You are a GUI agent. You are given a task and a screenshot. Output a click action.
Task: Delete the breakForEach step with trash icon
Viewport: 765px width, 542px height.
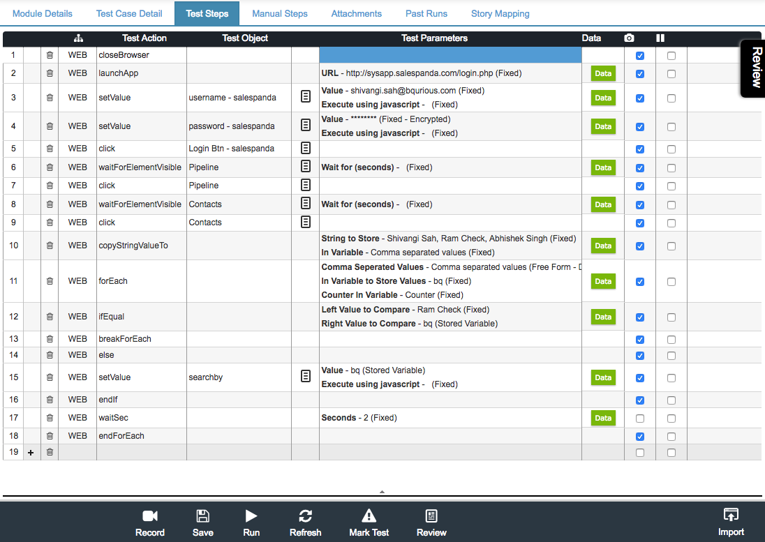click(50, 339)
